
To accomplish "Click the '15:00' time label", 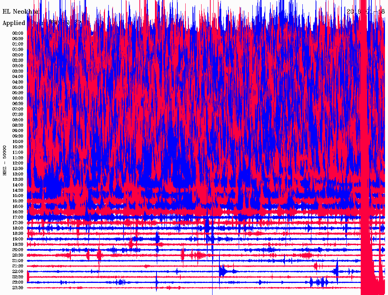I will point(18,196).
